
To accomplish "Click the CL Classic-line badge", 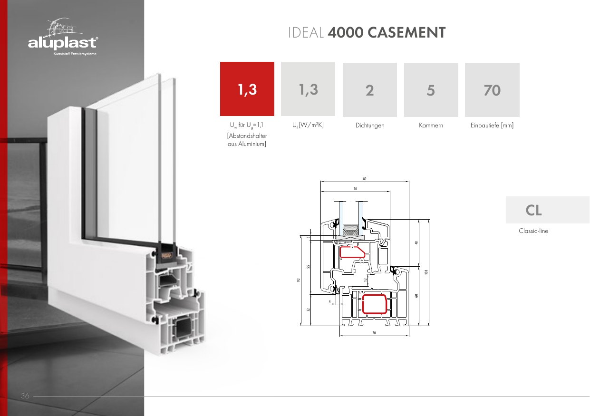I will 547,210.
